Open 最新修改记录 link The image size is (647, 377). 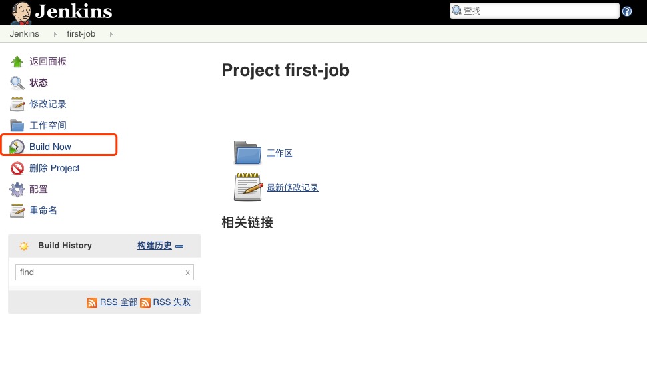[293, 187]
